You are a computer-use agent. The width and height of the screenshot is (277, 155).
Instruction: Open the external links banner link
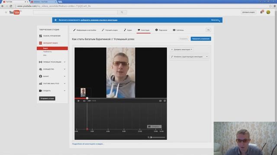coord(99,20)
